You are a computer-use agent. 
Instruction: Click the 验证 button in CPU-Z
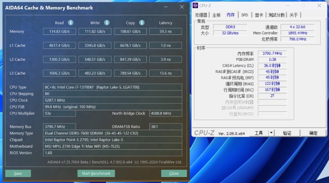point(287,133)
